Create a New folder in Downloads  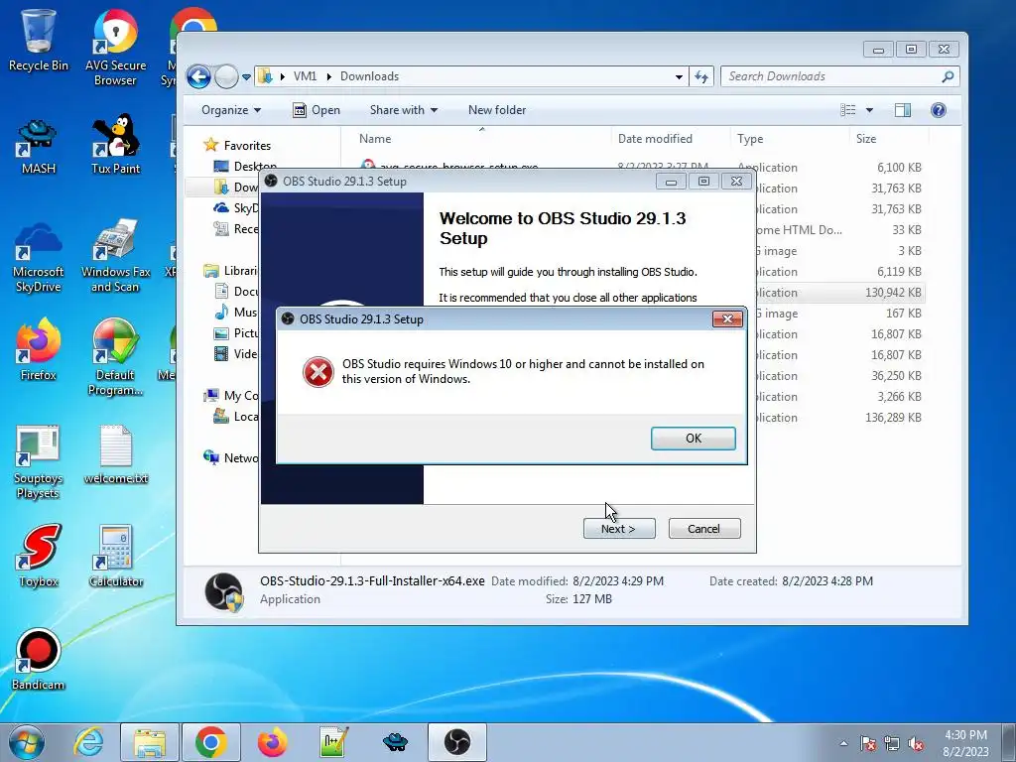tap(497, 110)
